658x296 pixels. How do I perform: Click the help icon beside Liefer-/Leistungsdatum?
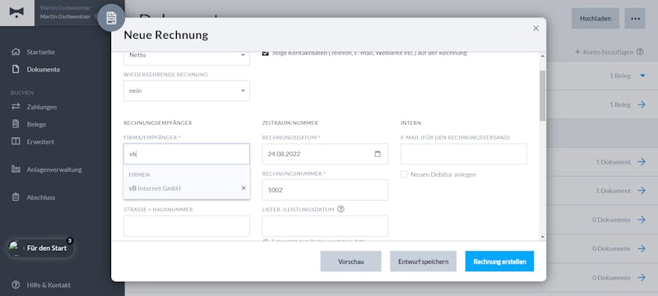click(x=341, y=209)
